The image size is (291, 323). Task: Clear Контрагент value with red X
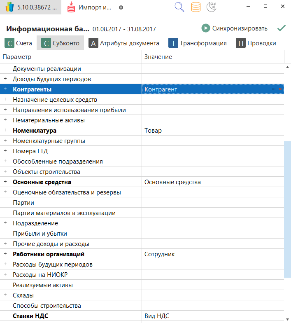[280, 89]
